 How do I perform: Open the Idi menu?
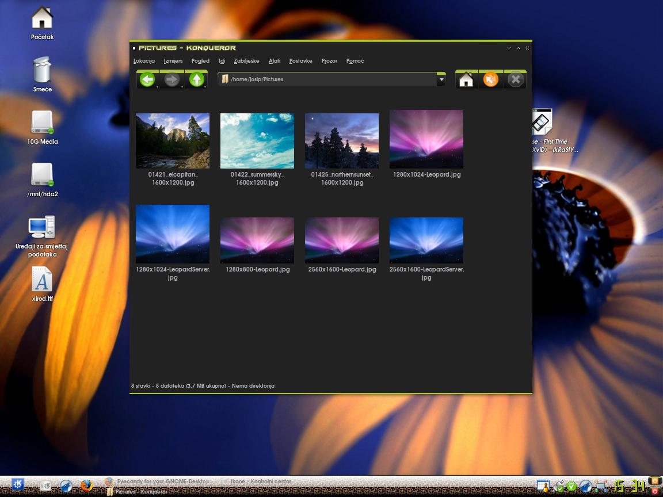coord(222,61)
